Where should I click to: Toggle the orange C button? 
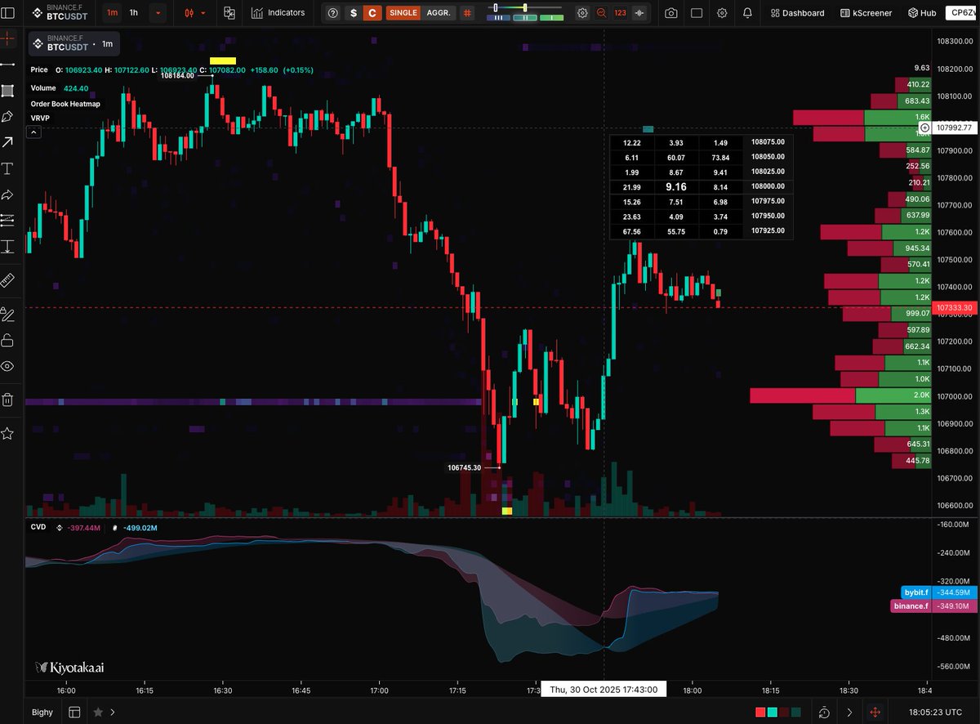[372, 13]
